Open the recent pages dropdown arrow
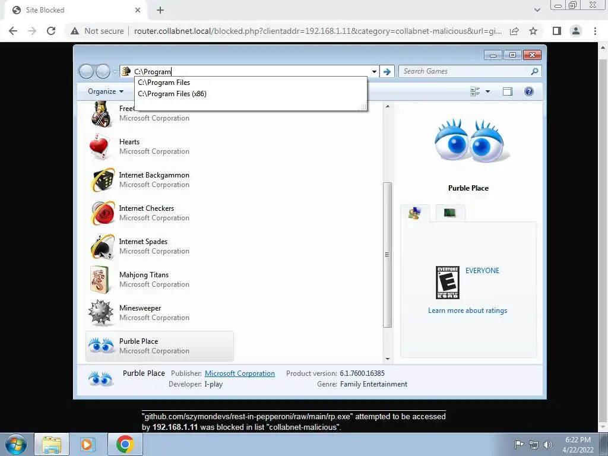The width and height of the screenshot is (608, 456). coord(115,71)
